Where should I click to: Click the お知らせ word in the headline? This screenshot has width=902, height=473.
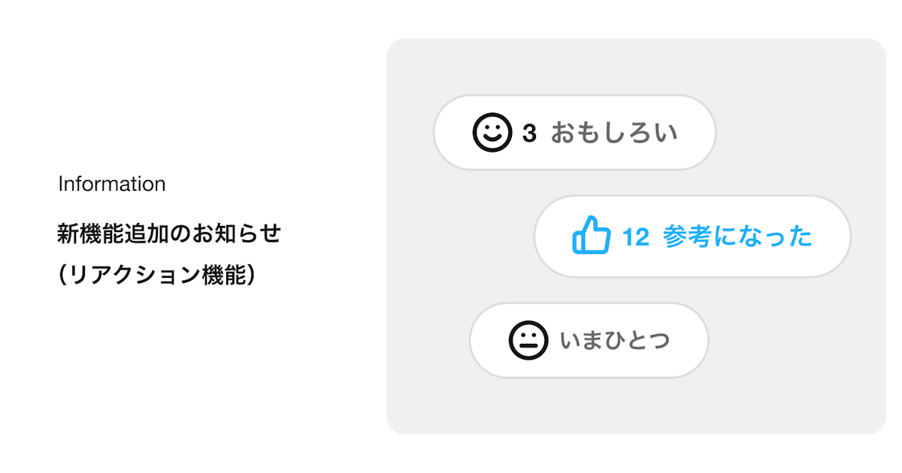click(237, 233)
